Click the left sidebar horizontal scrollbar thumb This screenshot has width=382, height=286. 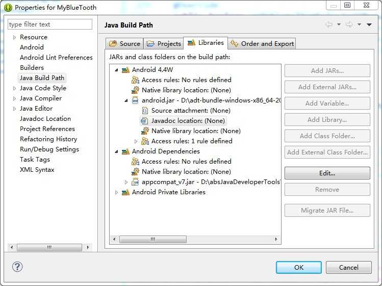49,247
